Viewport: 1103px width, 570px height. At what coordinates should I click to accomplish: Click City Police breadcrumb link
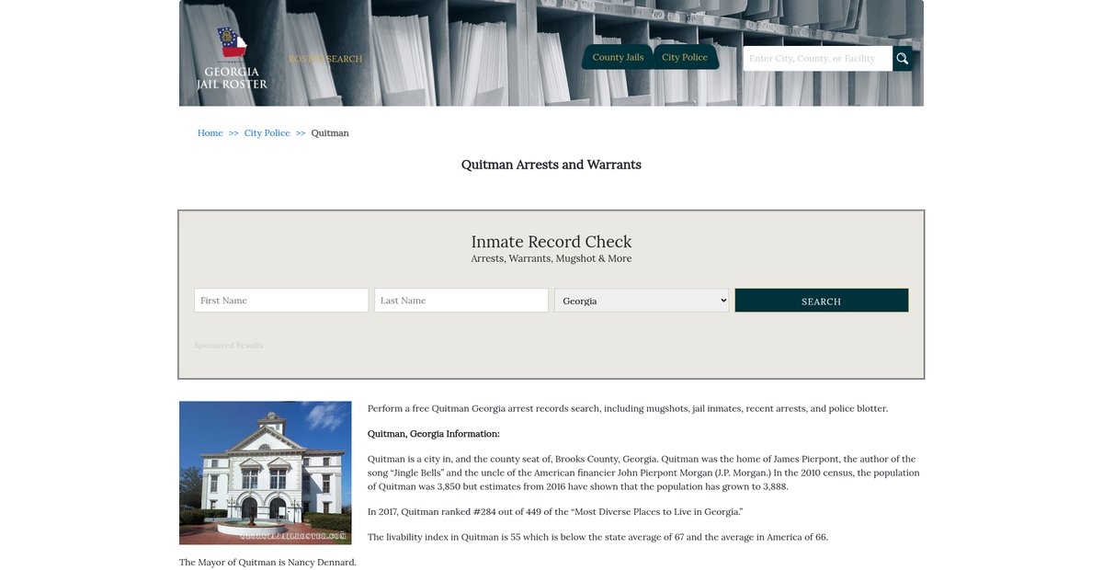267,133
